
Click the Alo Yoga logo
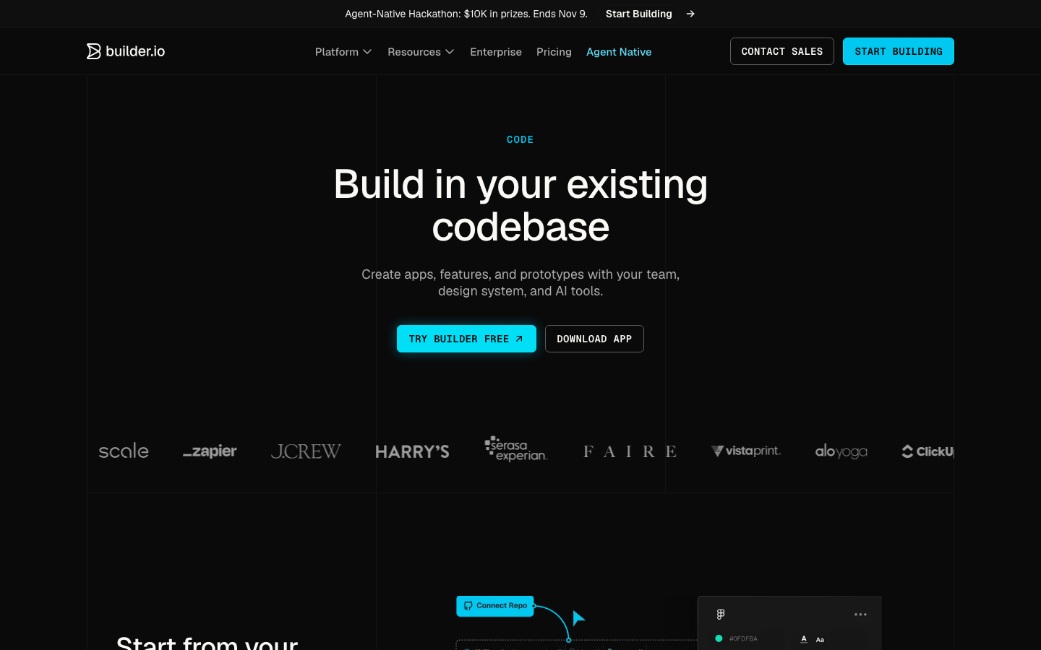tap(841, 451)
